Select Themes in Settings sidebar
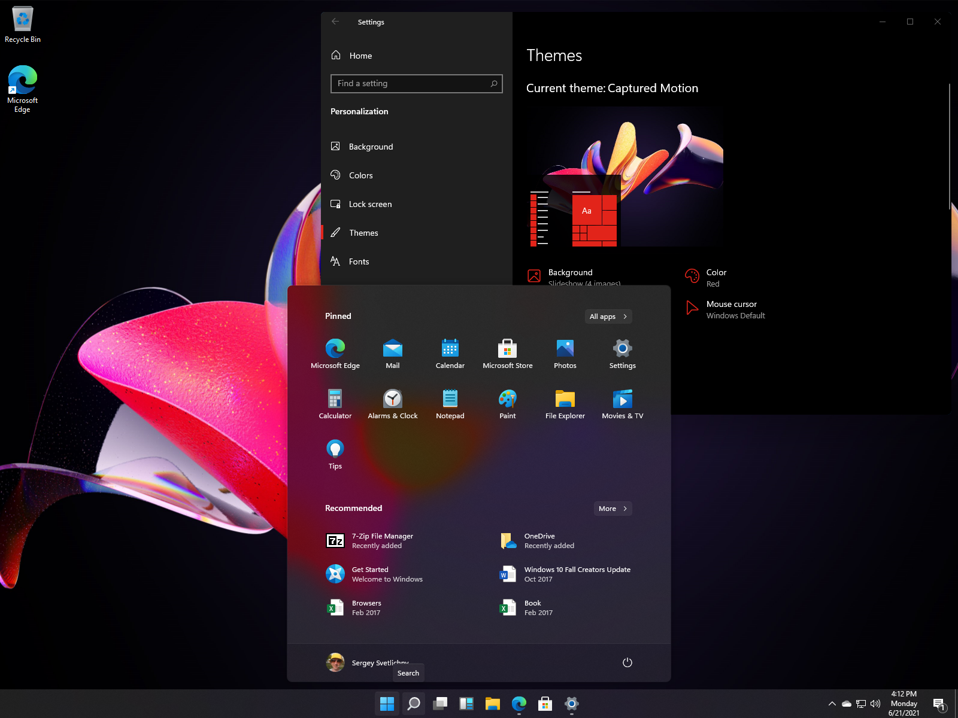Image resolution: width=958 pixels, height=718 pixels. (x=417, y=233)
